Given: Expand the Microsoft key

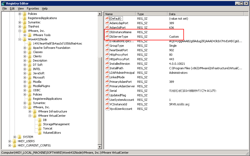Looking at the screenshot, I should (x=25, y=77).
